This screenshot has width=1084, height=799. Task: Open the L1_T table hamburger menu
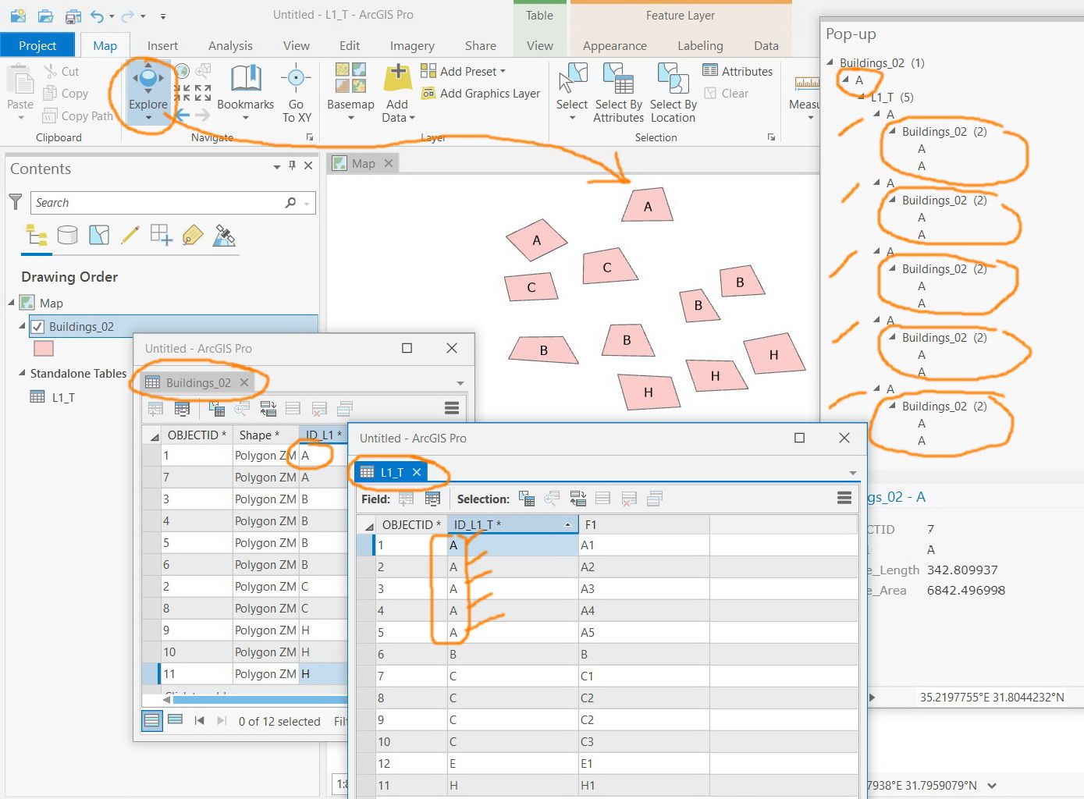(x=844, y=498)
